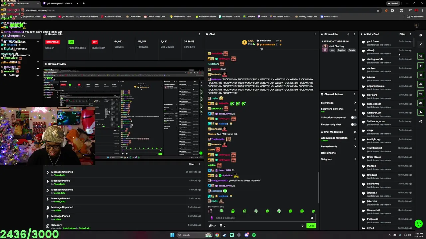Open the Chat panel three-dot menu
The width and height of the screenshot is (426, 239).
tap(315, 34)
